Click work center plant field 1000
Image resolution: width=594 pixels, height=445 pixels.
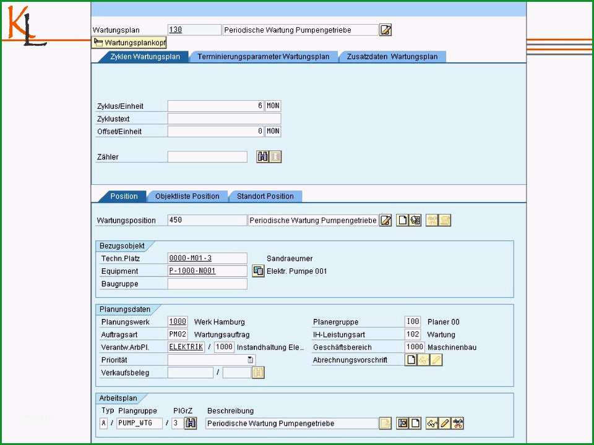click(224, 347)
